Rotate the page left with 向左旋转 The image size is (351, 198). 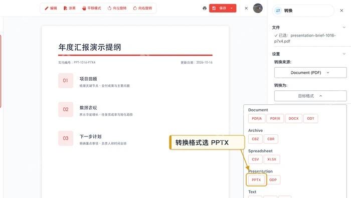pos(117,9)
